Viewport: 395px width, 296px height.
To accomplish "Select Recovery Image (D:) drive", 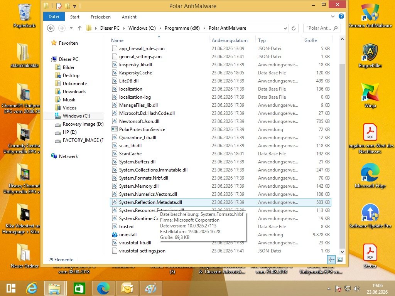I will click(83, 124).
